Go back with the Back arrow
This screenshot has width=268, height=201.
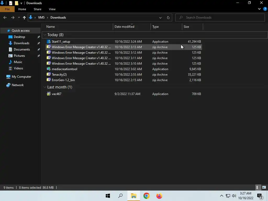tap(5, 18)
